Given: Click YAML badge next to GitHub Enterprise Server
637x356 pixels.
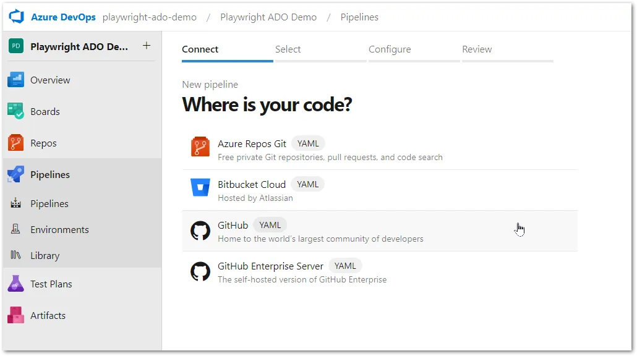Looking at the screenshot, I should tap(345, 266).
